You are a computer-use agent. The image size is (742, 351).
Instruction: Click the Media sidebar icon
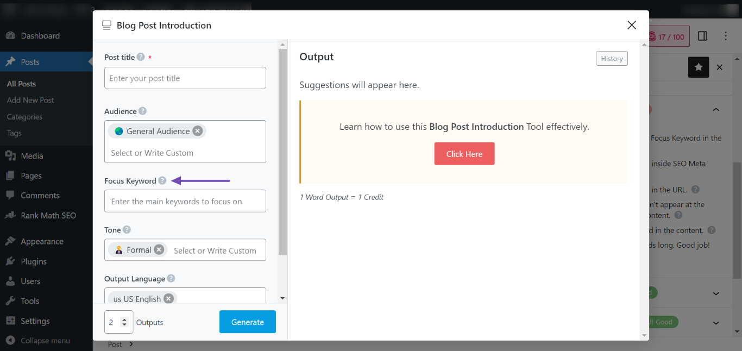10,156
